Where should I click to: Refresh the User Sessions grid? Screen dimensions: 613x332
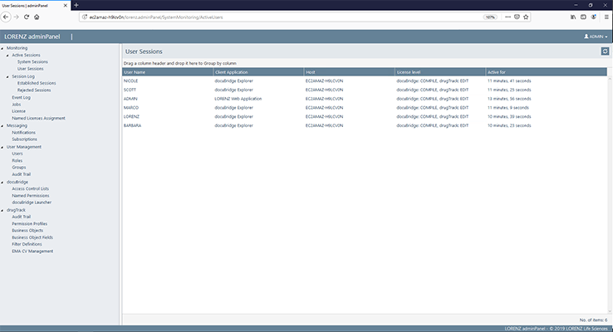click(605, 51)
